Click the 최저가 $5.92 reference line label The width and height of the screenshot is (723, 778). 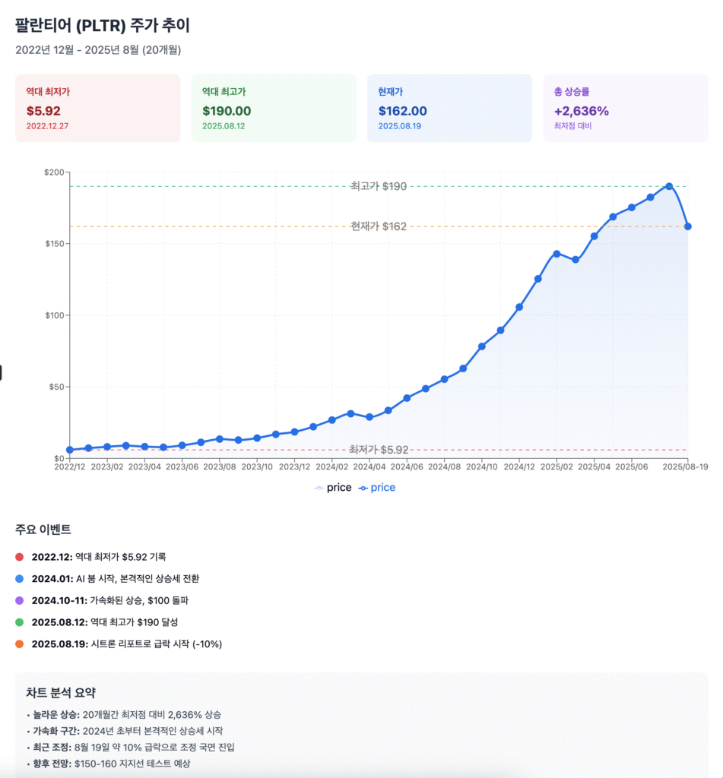coord(379,450)
